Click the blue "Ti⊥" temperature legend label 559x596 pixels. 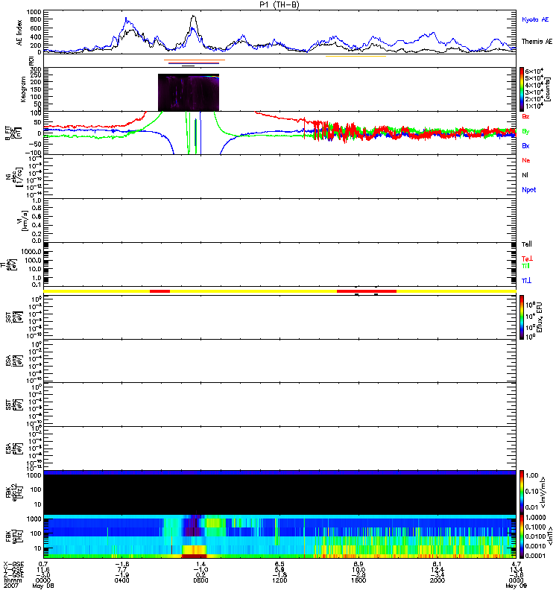click(x=526, y=281)
